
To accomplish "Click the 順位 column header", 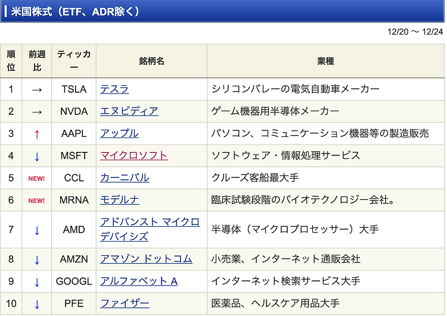I will pyautogui.click(x=11, y=61).
